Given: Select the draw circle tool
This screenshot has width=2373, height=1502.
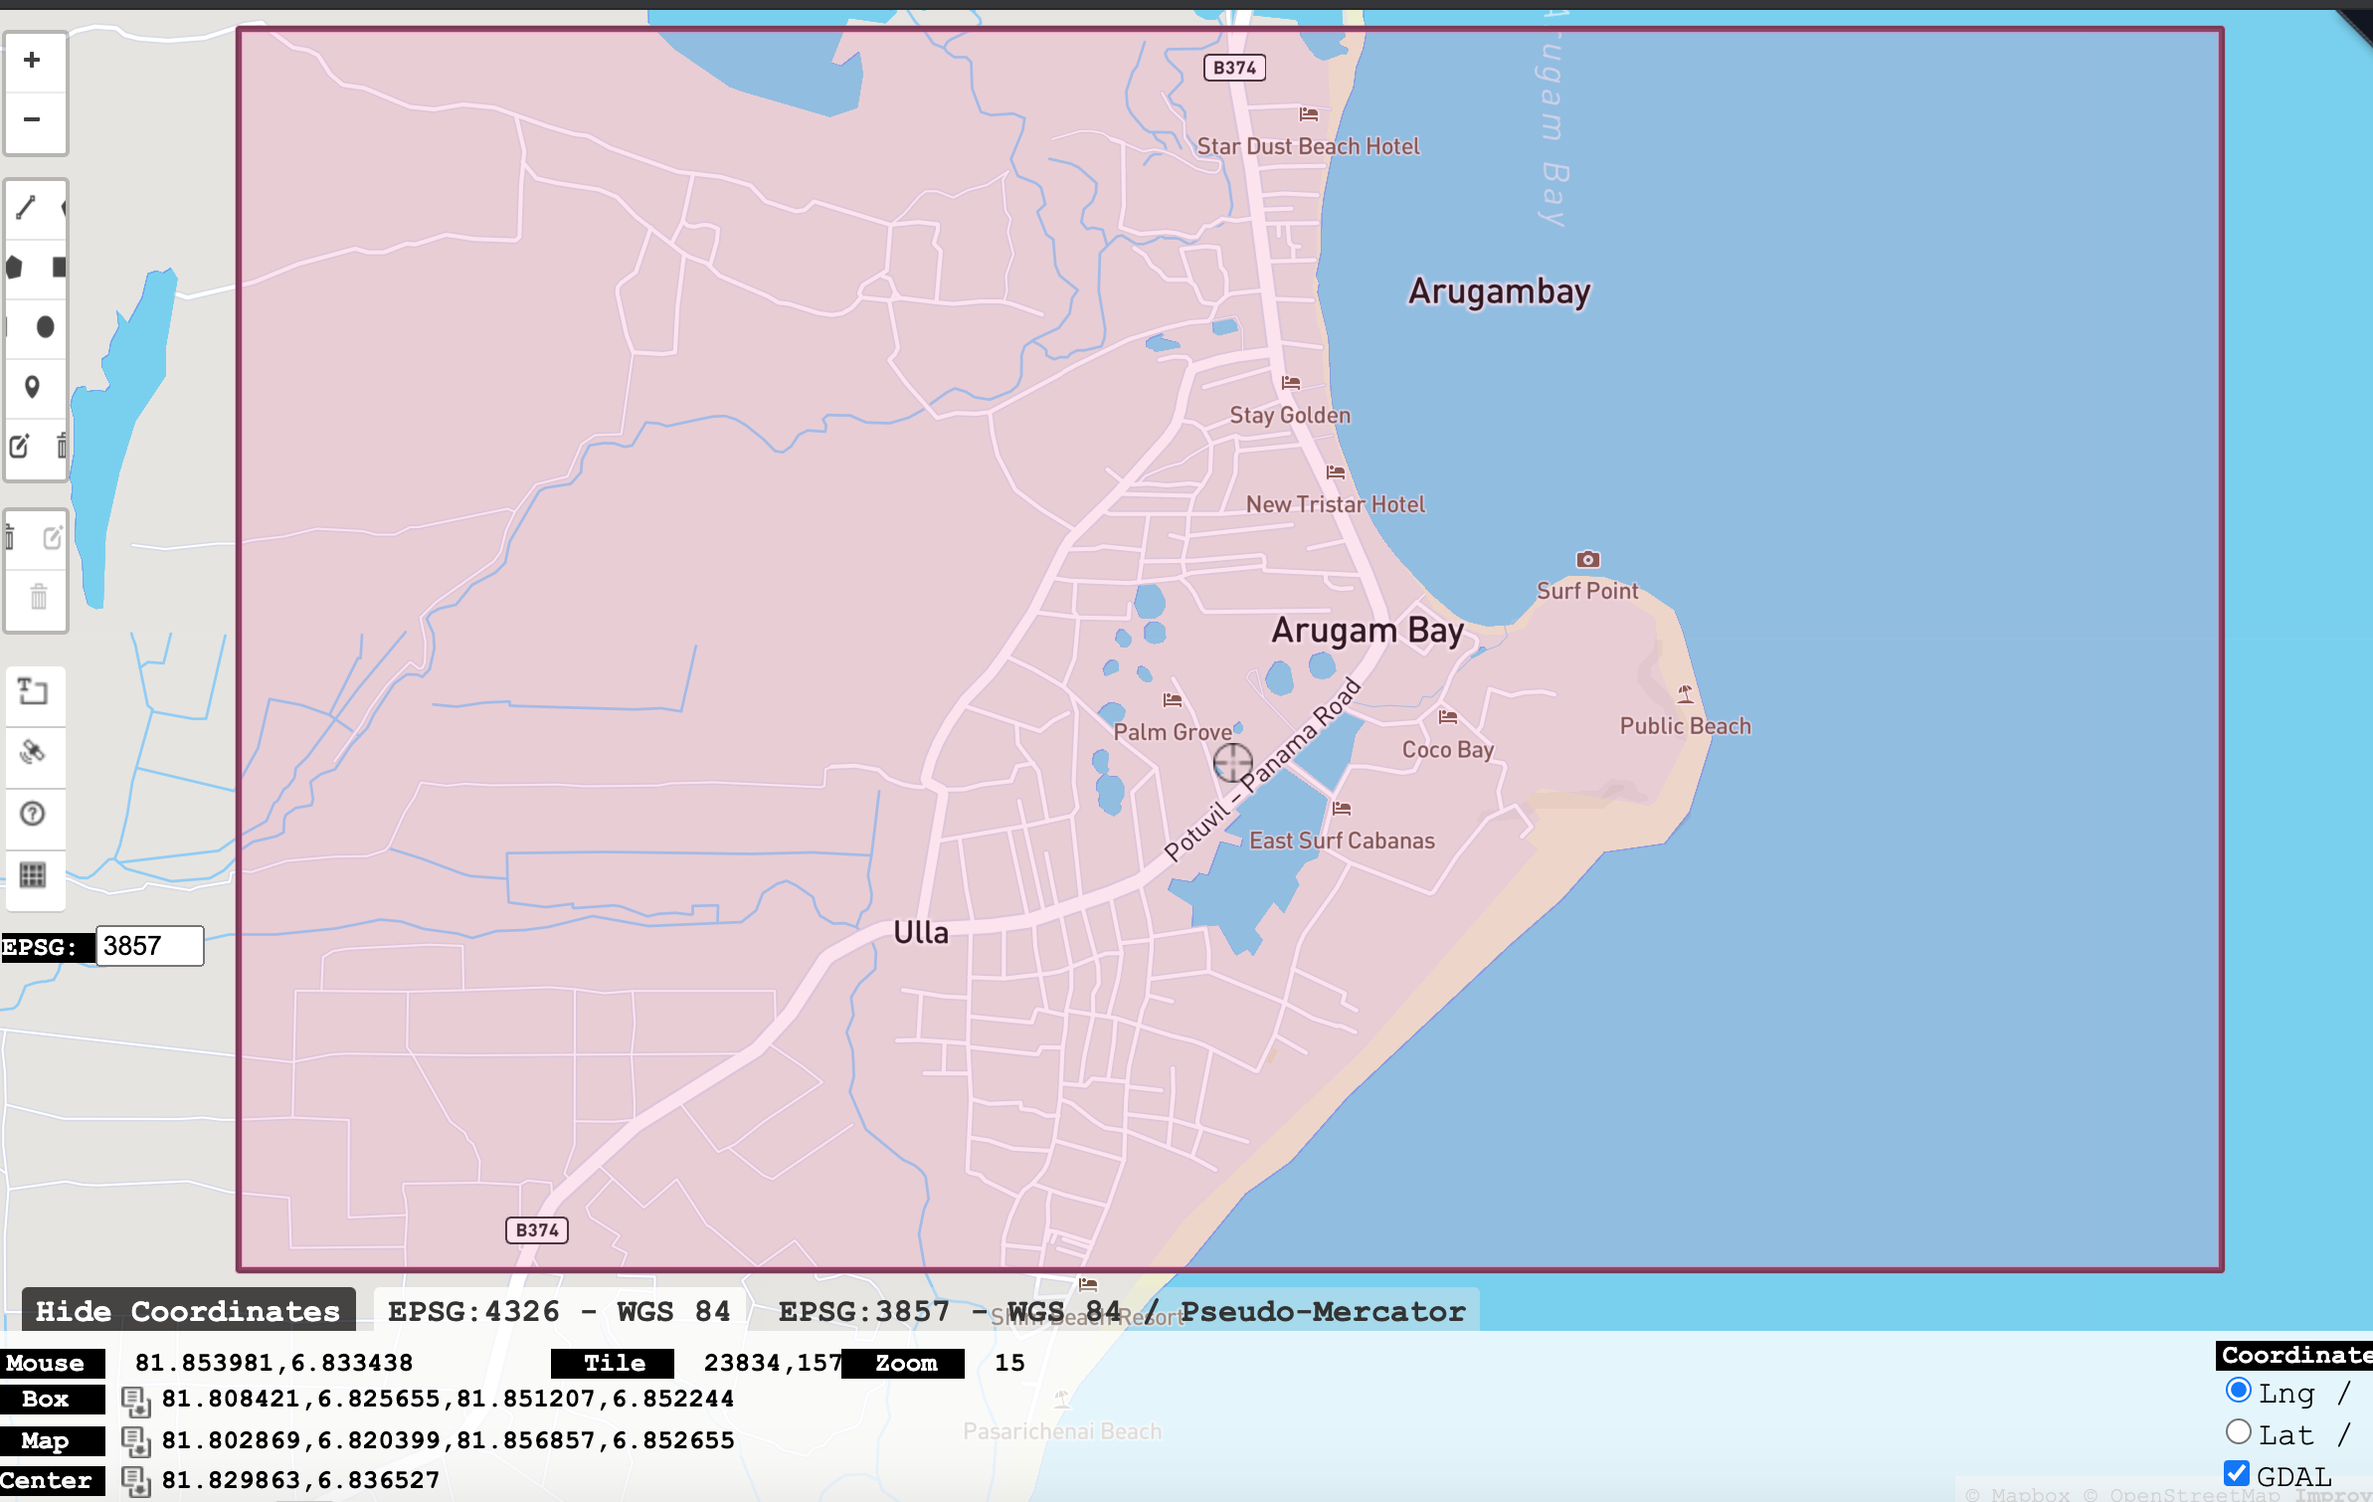Looking at the screenshot, I should (45, 327).
